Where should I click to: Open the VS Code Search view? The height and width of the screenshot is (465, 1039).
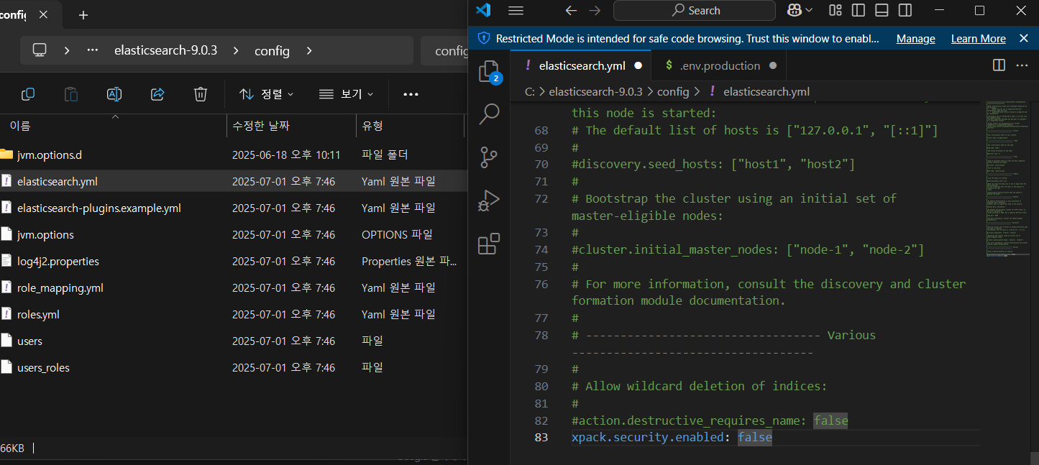point(489,114)
